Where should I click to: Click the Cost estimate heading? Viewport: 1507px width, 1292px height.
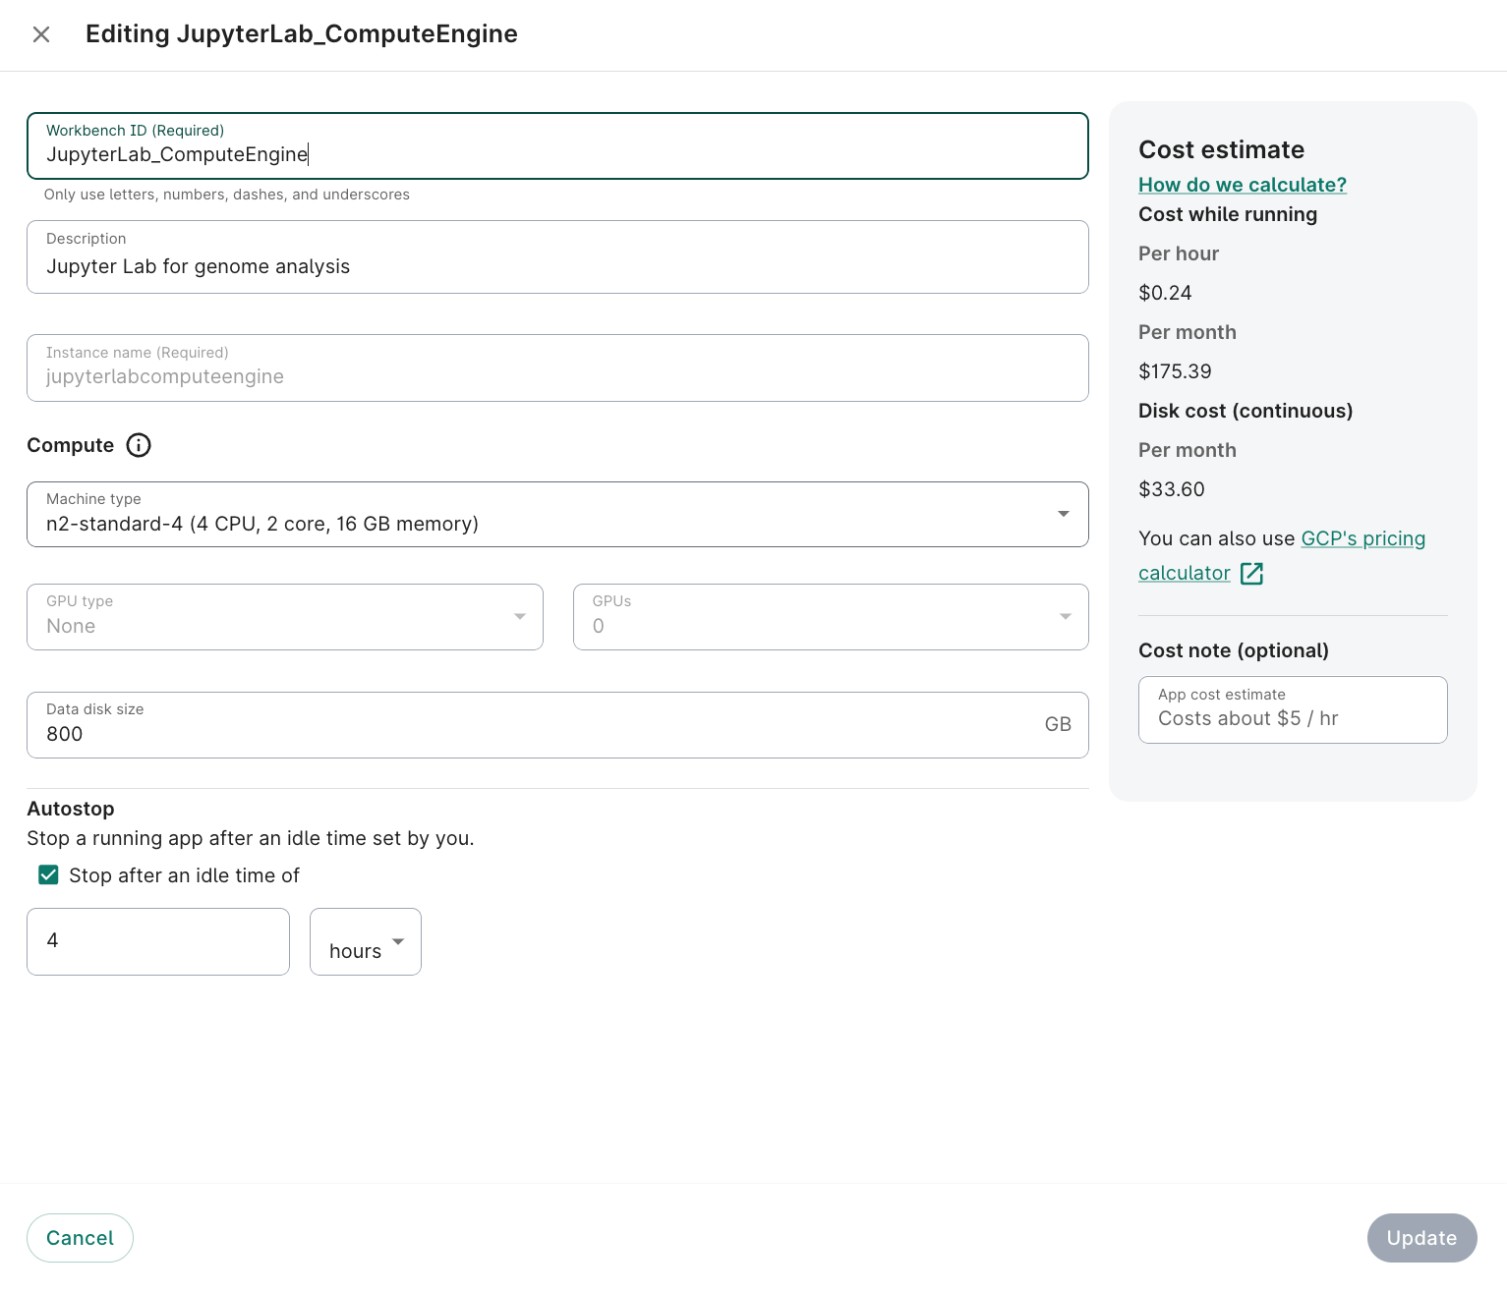(1222, 149)
